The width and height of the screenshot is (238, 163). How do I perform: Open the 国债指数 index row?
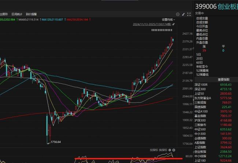click(x=216, y=107)
